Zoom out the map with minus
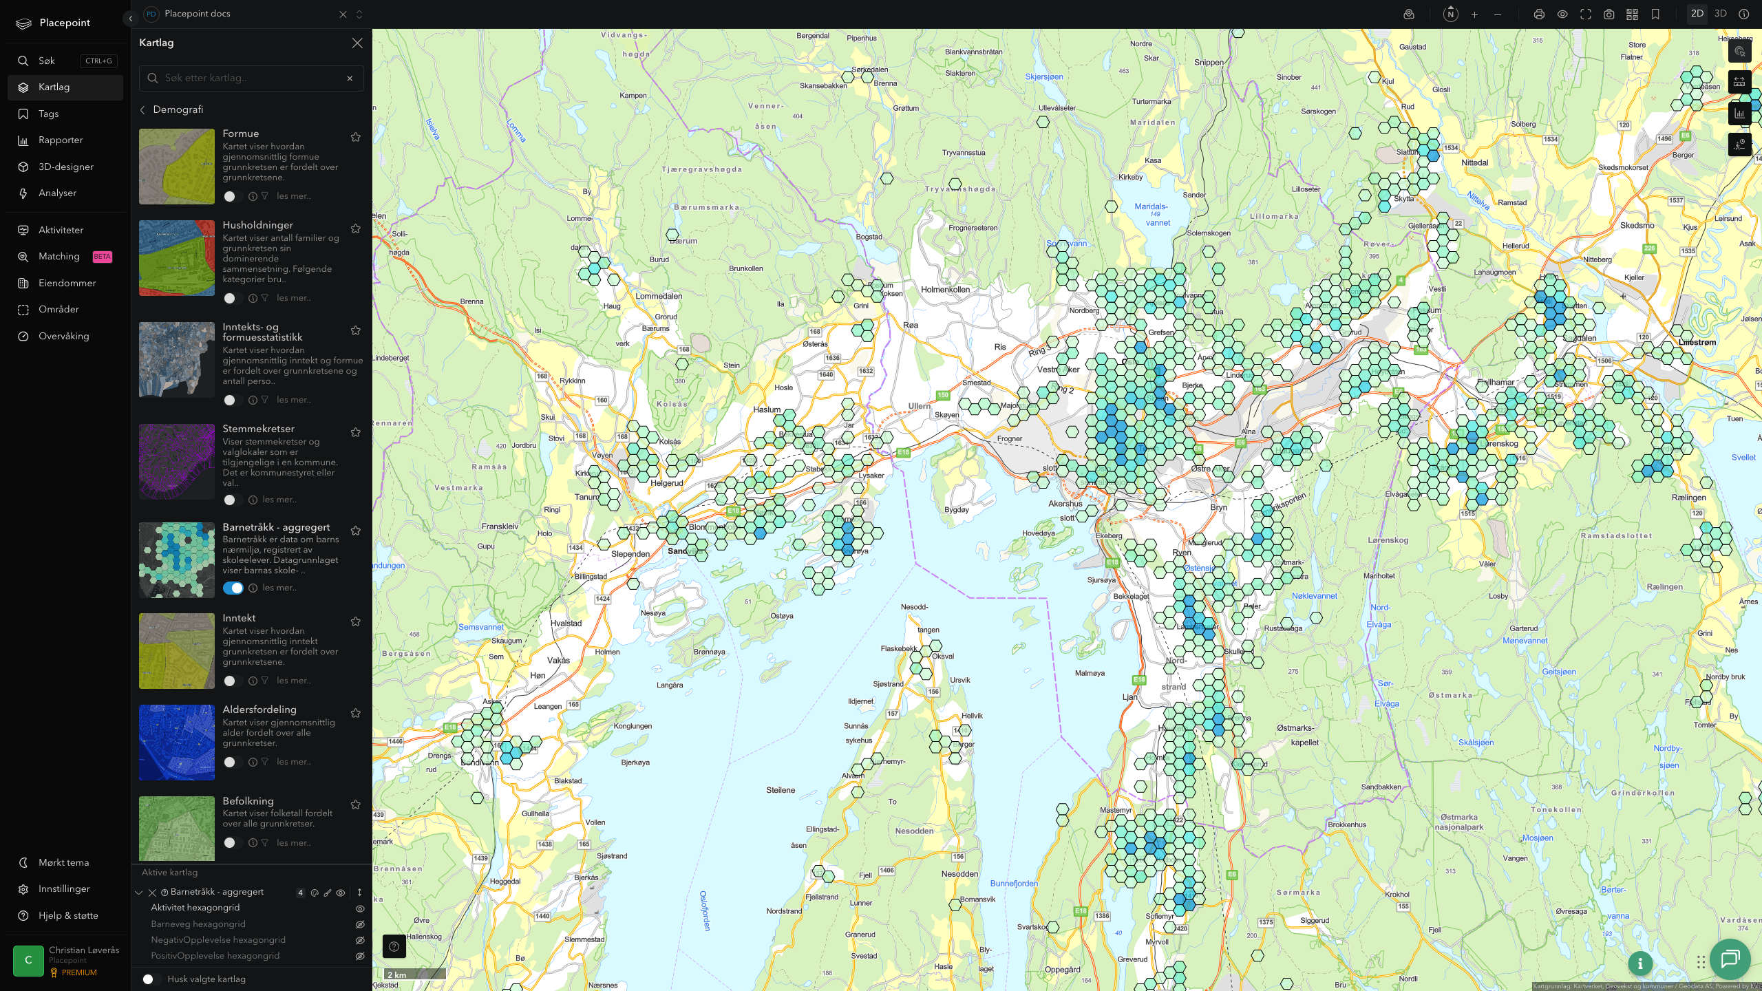This screenshot has height=991, width=1762. tap(1498, 14)
